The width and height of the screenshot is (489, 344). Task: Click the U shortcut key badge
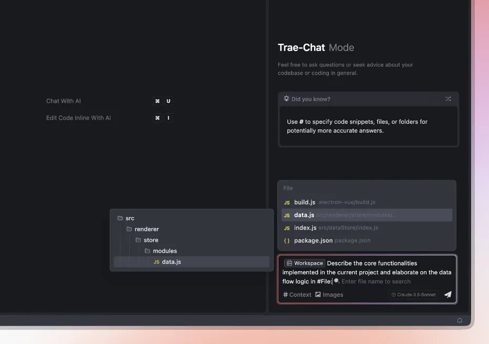pos(169,101)
